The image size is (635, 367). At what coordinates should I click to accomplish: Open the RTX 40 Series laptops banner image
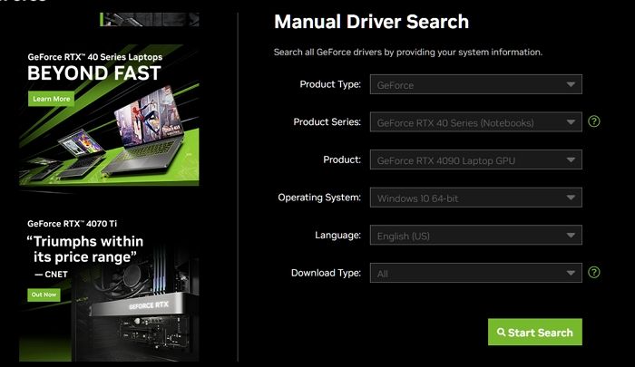point(109,115)
